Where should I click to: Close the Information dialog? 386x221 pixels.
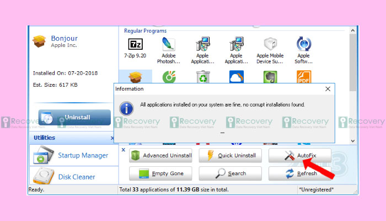(x=328, y=89)
